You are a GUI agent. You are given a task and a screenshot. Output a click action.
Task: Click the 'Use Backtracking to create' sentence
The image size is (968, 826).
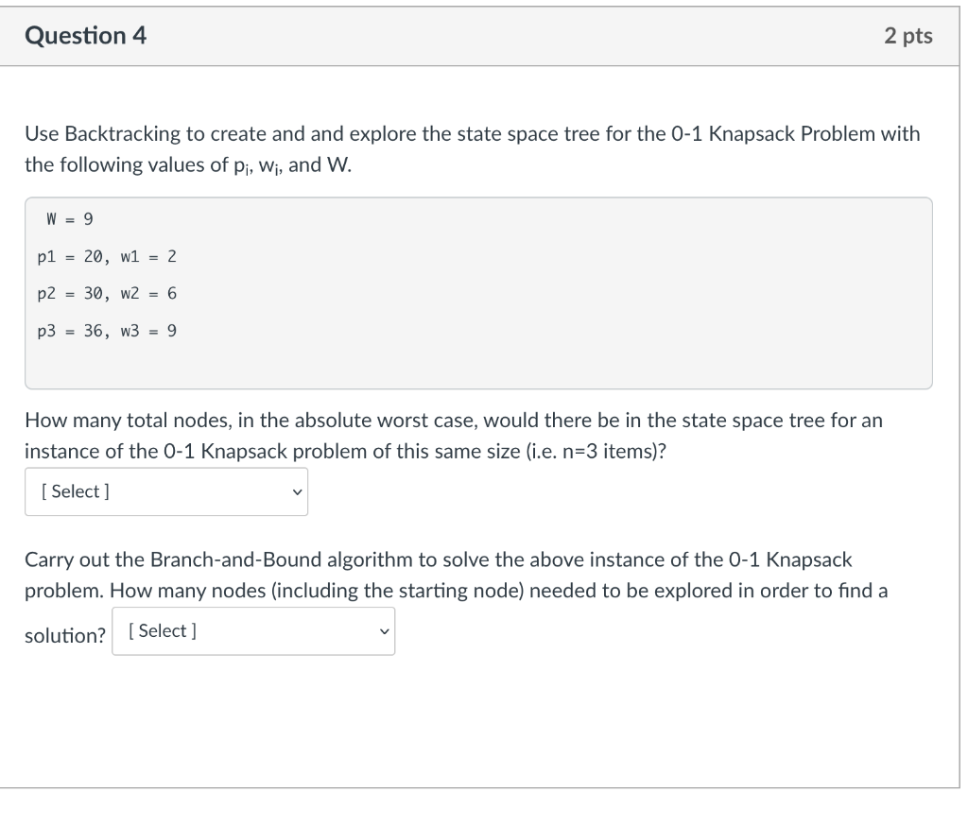(x=473, y=133)
